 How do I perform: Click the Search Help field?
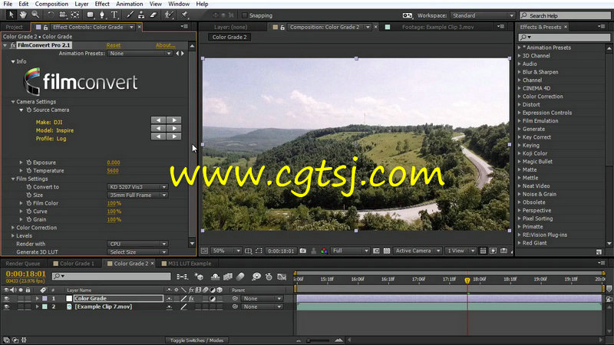click(x=565, y=15)
